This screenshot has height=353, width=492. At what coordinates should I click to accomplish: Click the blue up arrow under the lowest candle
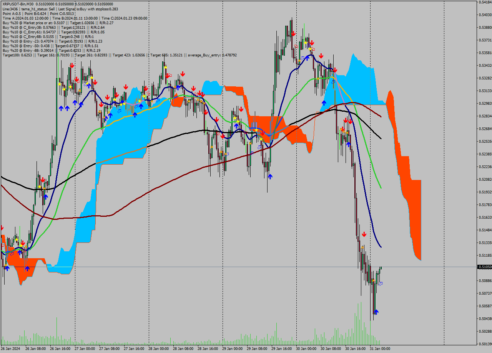(376, 312)
